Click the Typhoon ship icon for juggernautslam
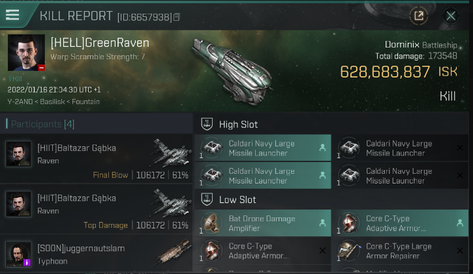Screen dimensions: 473x274 point(174,253)
